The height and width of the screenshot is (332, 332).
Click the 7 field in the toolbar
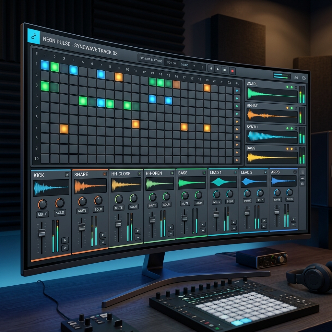(194, 66)
